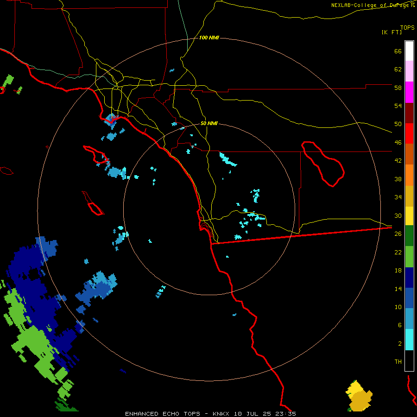Click the legend value '66'
This screenshot has width=417, height=417.
[x=398, y=51]
